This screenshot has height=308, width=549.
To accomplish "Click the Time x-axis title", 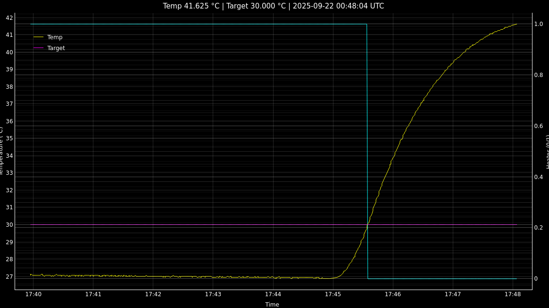I will pyautogui.click(x=272, y=305).
